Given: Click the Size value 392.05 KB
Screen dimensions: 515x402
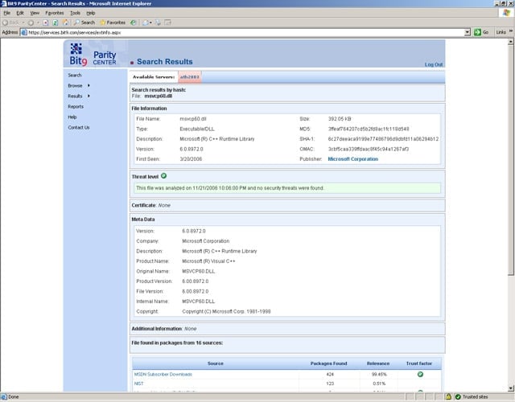Looking at the screenshot, I should pos(340,119).
